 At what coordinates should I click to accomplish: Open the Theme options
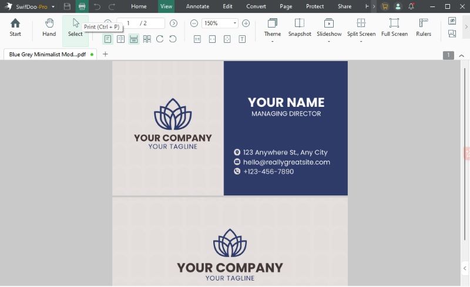click(273, 28)
